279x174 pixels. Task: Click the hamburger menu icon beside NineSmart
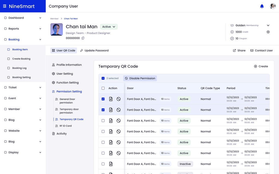click(x=5, y=6)
